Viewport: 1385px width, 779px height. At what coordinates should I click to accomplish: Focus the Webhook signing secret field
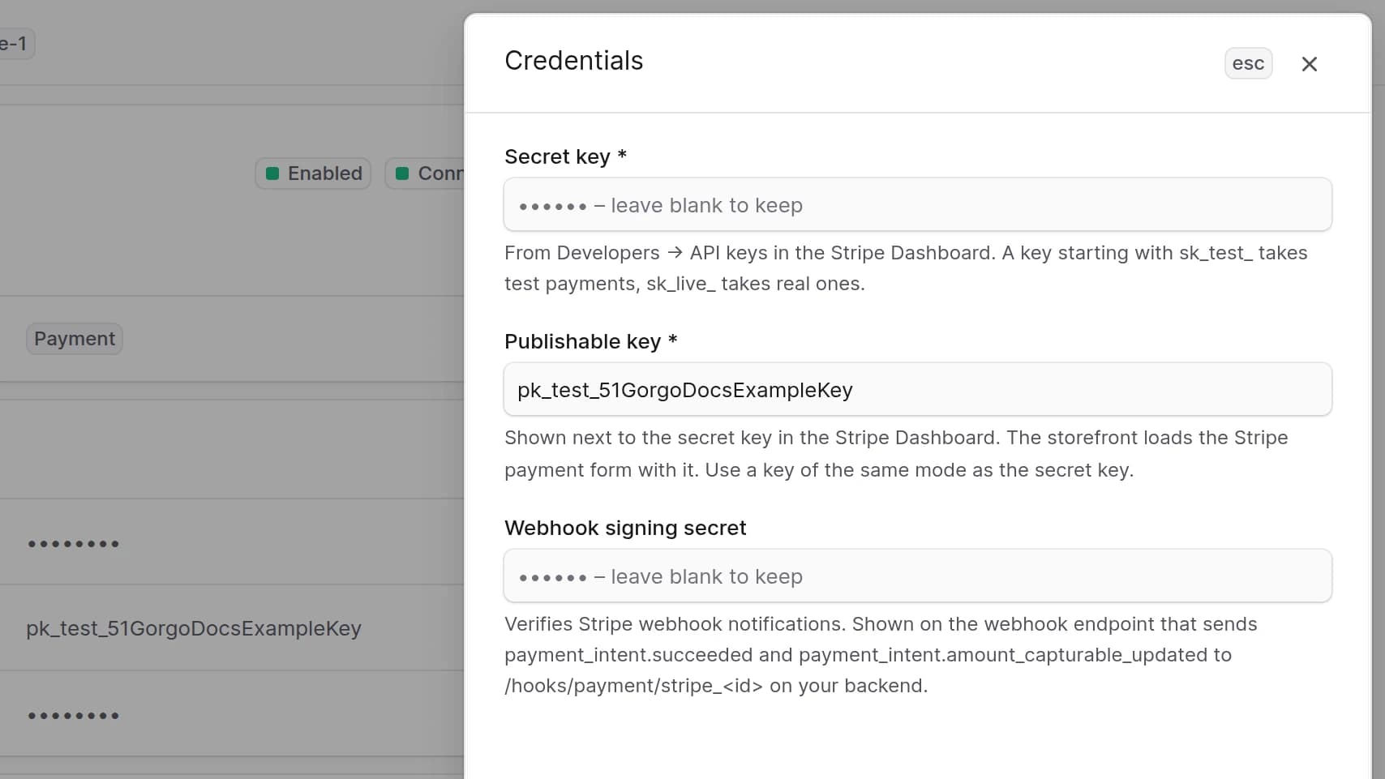coord(917,576)
